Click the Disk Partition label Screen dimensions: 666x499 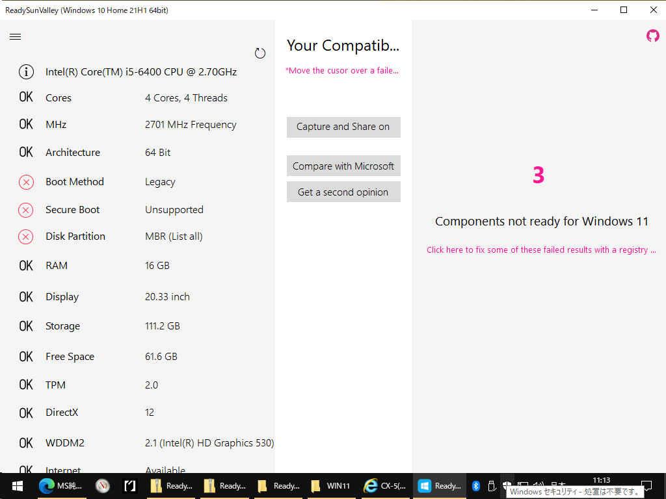tap(75, 237)
